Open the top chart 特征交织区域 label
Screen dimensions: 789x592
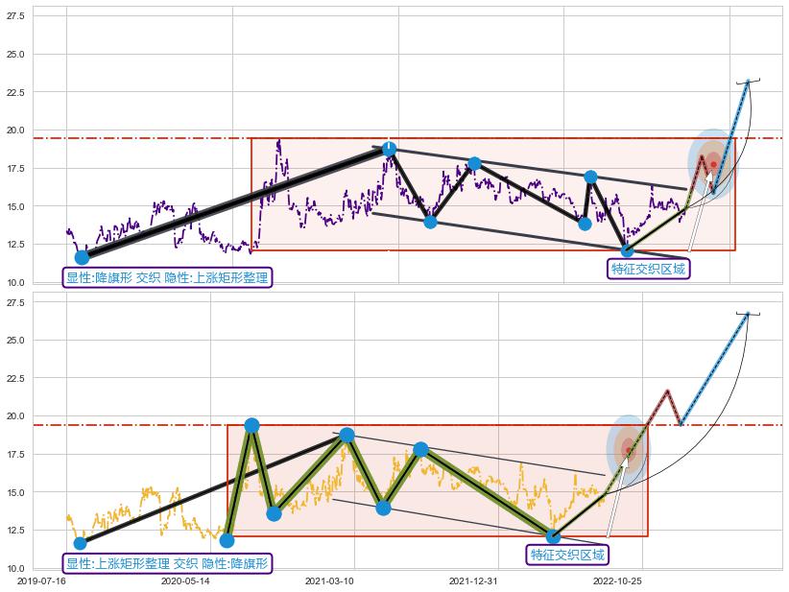pos(649,269)
